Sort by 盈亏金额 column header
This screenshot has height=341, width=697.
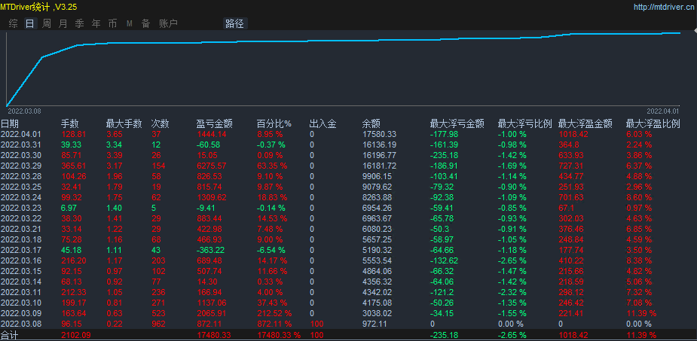coord(214,123)
